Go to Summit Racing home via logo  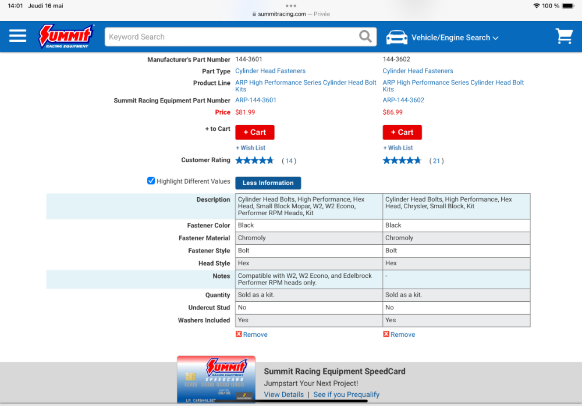[66, 37]
